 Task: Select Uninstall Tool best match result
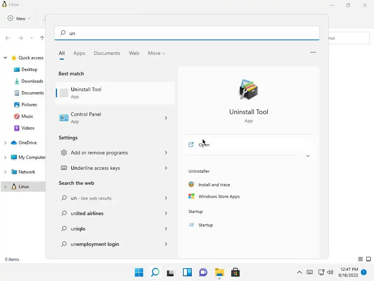[x=115, y=93]
